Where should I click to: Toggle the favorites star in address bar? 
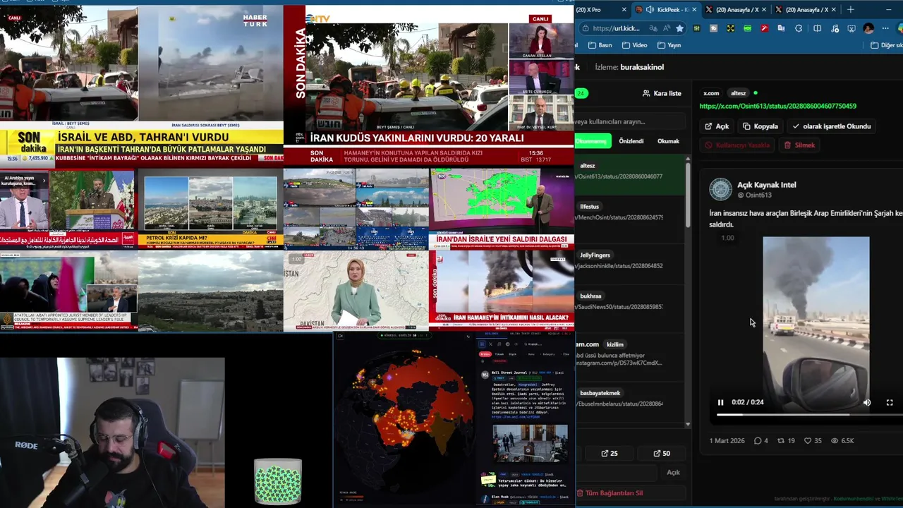pos(679,28)
